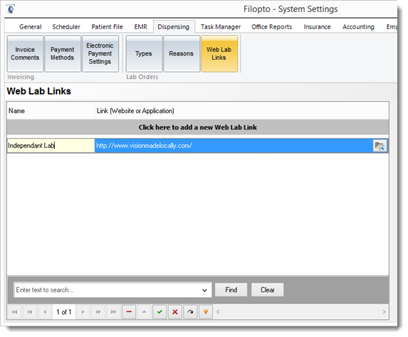Expand the search text dropdown arrow
Image resolution: width=408 pixels, height=337 pixels.
[204, 290]
